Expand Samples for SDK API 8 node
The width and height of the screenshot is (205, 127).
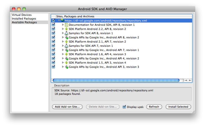click(x=63, y=33)
